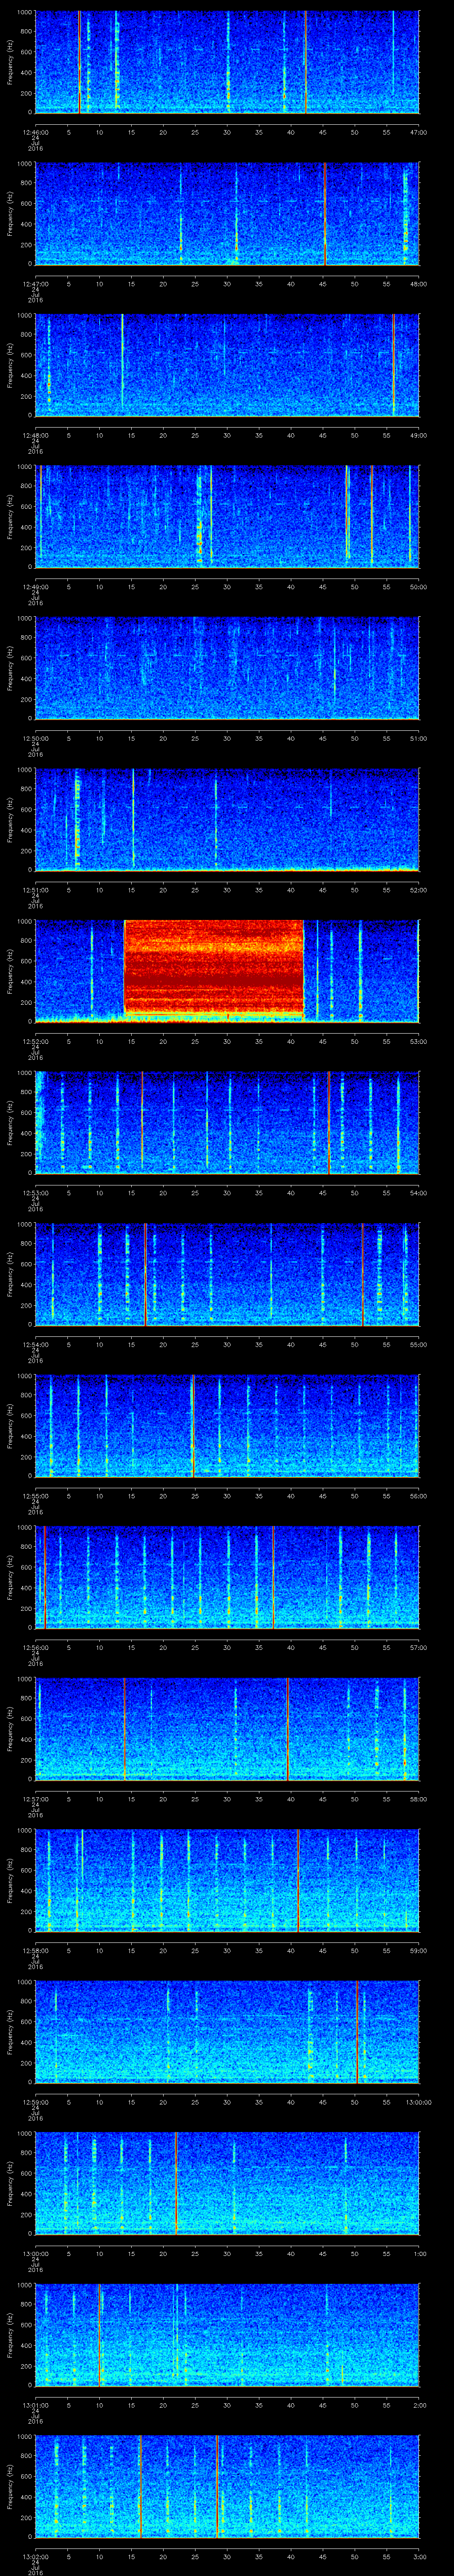Select the spectrogram panel starting at 12:59:00
This screenshot has height=2576, width=454.
click(x=227, y=2032)
